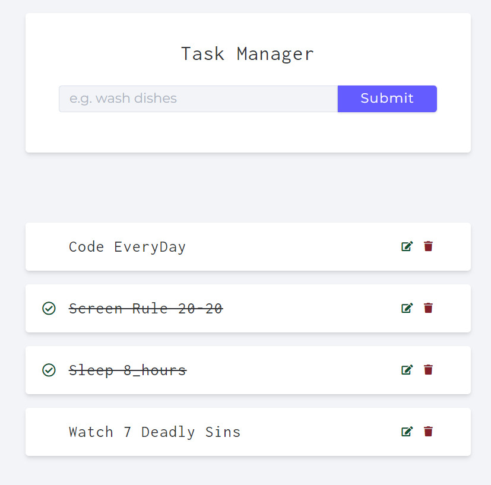
Task: Mark Code EveryDay text as completed
Action: tap(127, 247)
